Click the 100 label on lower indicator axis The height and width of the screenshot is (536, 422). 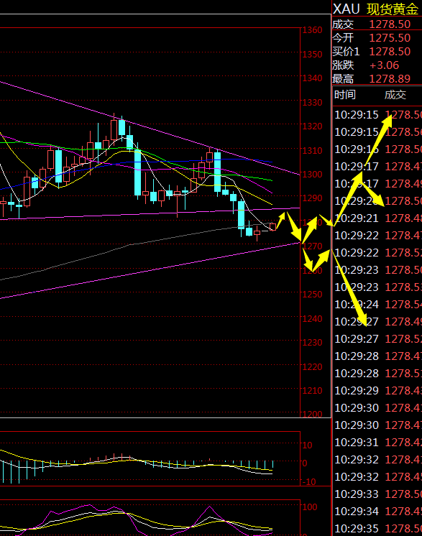pos(309,507)
